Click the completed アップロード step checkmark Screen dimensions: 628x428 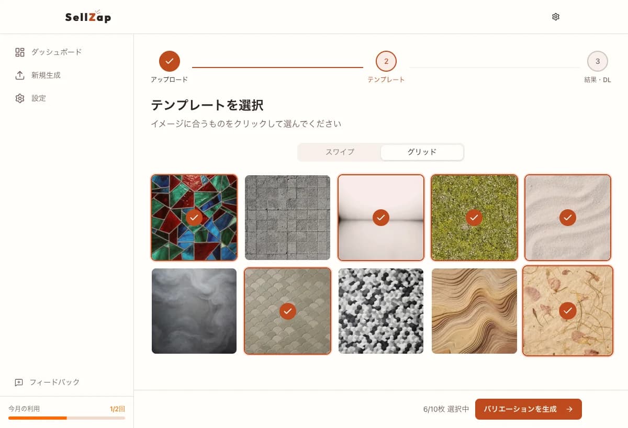coord(169,61)
